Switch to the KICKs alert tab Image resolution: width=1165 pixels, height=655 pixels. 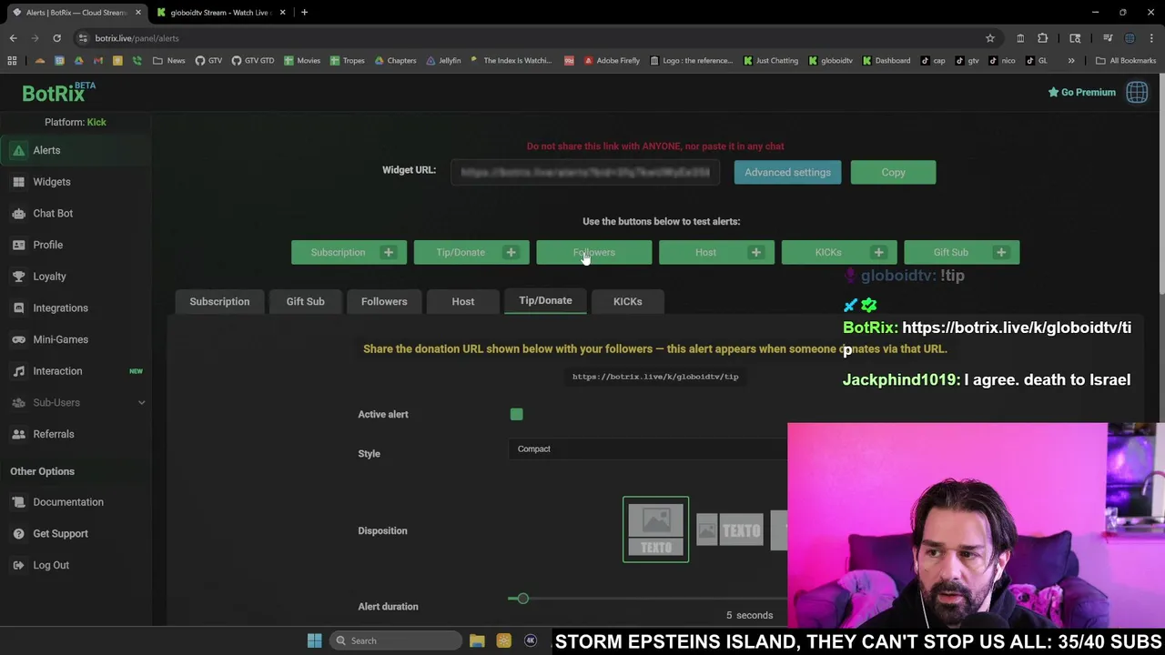[627, 301]
